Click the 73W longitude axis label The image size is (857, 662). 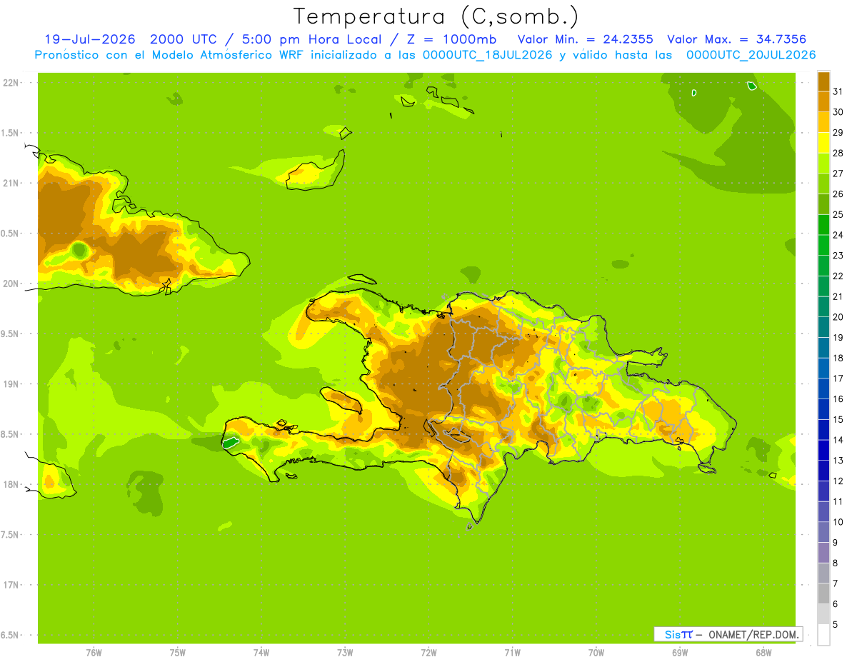(345, 652)
